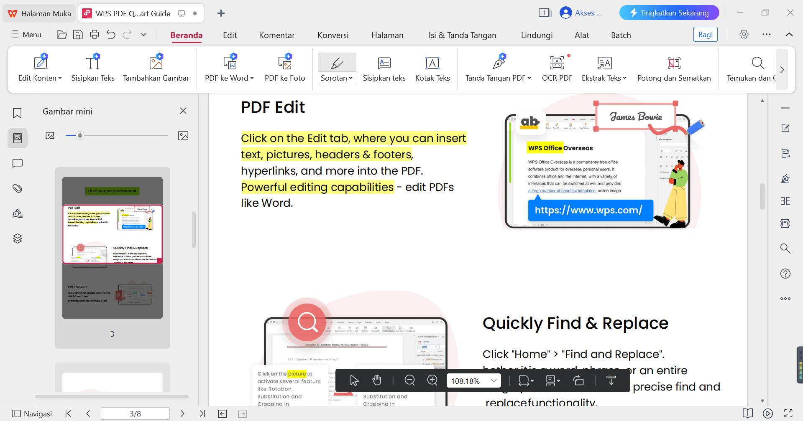The width and height of the screenshot is (803, 421).
Task: Open the search icon in right sidebar
Action: 785,248
